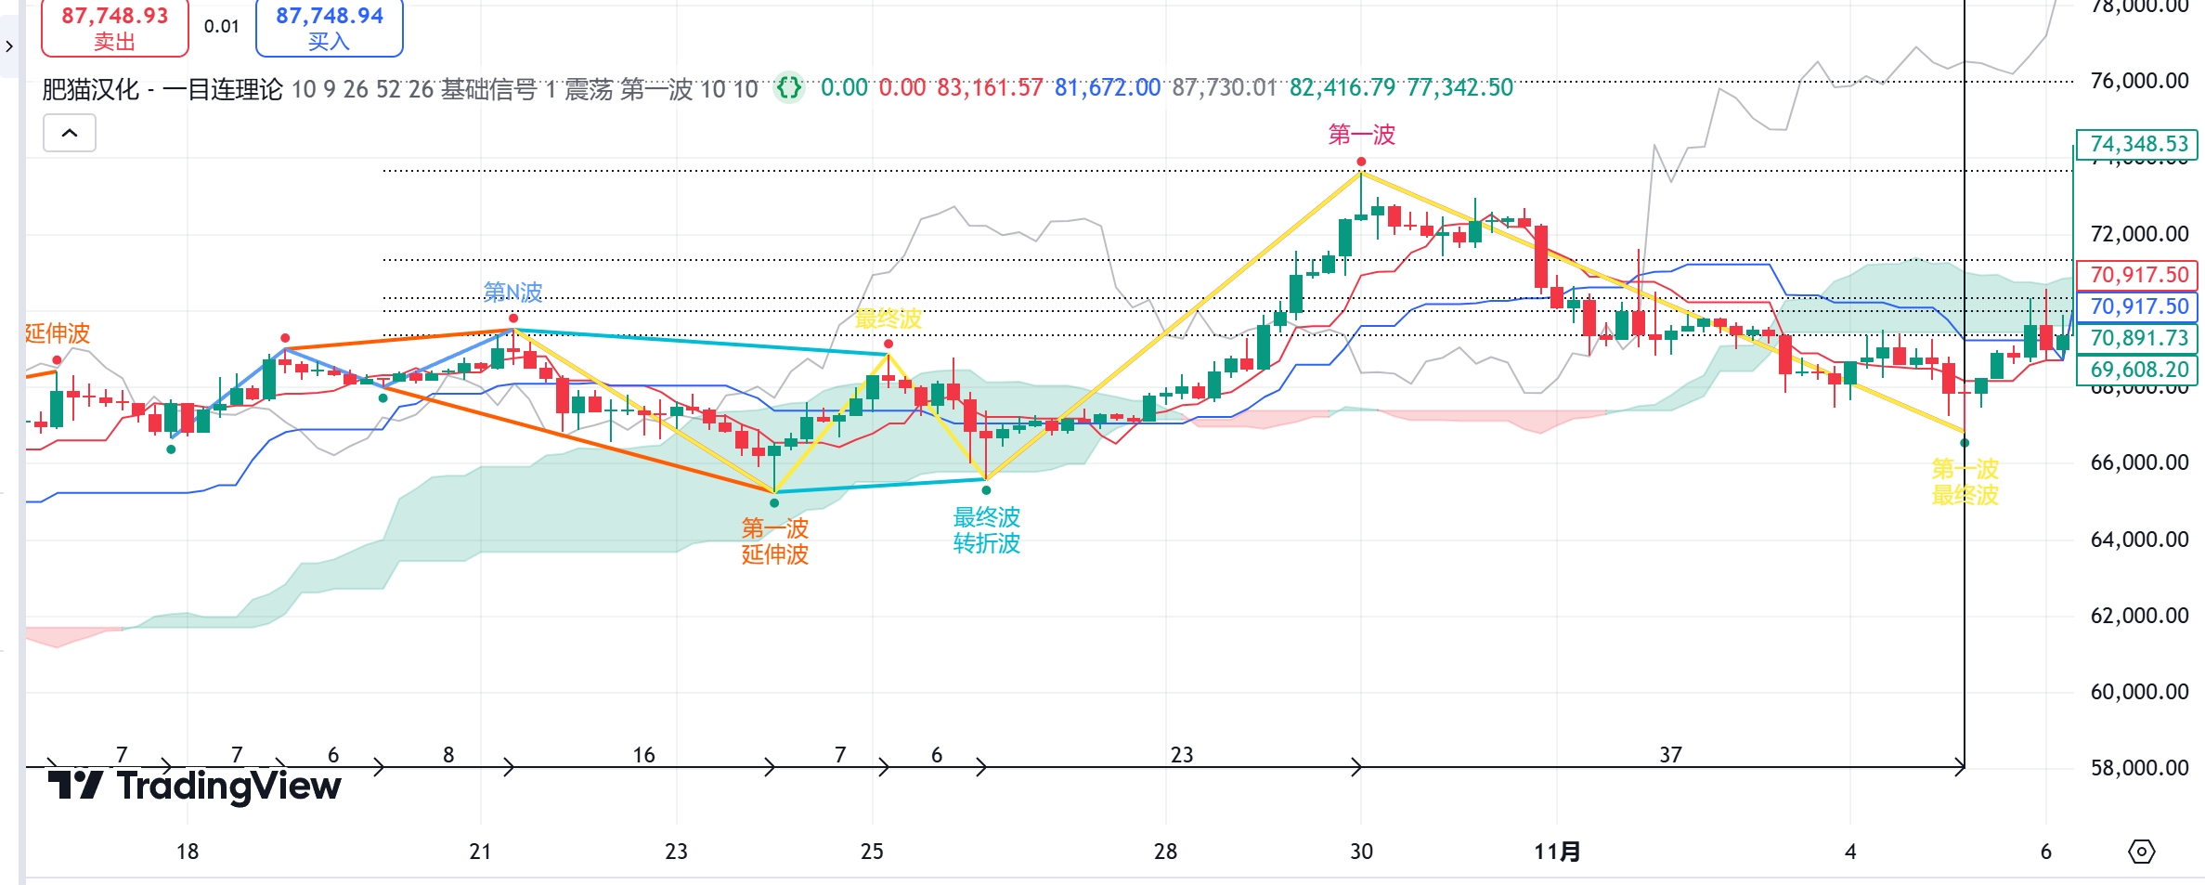The image size is (2205, 885).
Task: Click the 74,348.53 price label
Action: (x=2137, y=144)
